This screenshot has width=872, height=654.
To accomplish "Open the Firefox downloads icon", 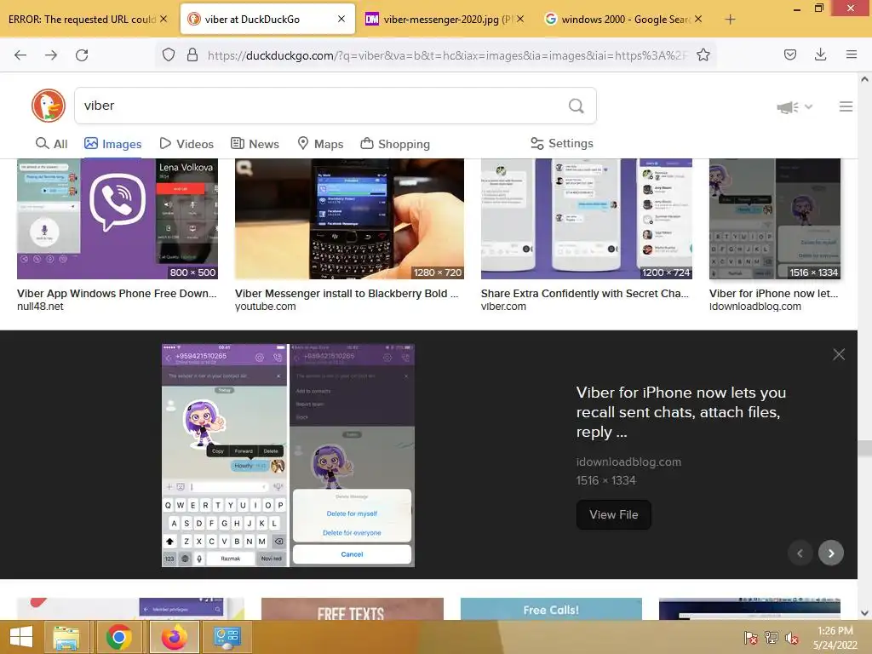I will tap(820, 54).
